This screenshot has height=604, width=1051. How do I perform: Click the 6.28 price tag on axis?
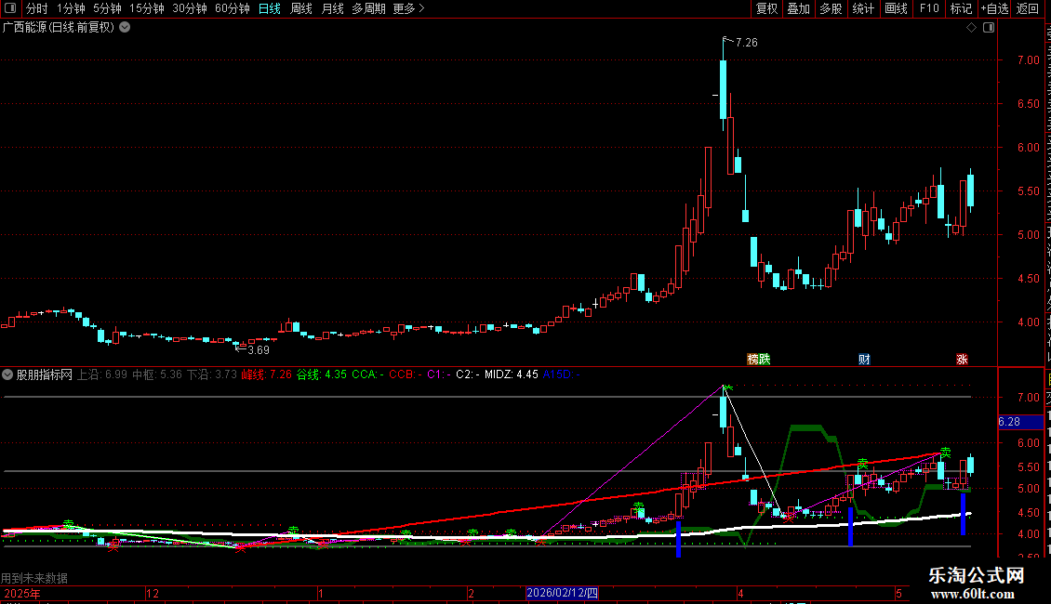(x=1020, y=422)
